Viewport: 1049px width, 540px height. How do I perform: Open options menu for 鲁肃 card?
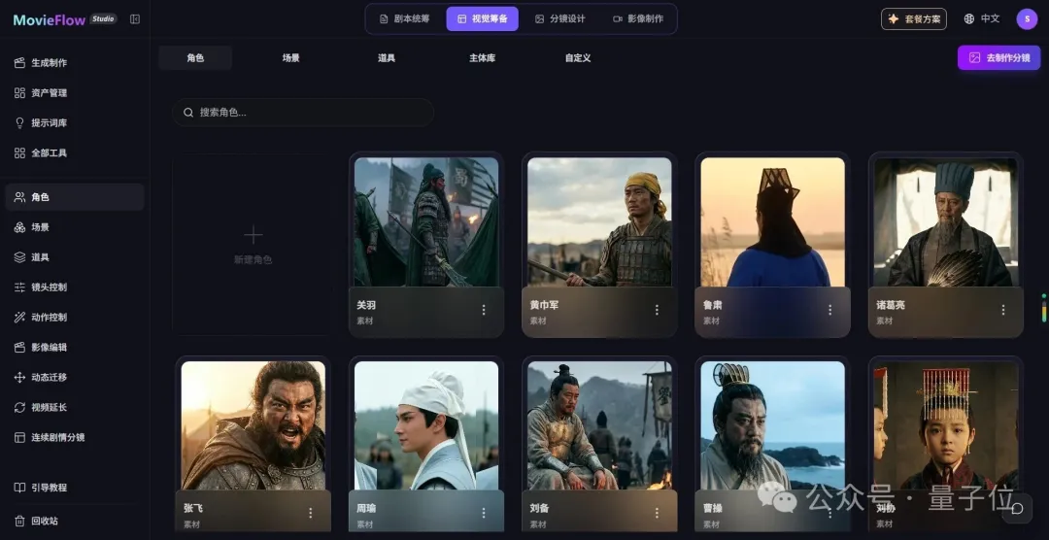click(830, 310)
